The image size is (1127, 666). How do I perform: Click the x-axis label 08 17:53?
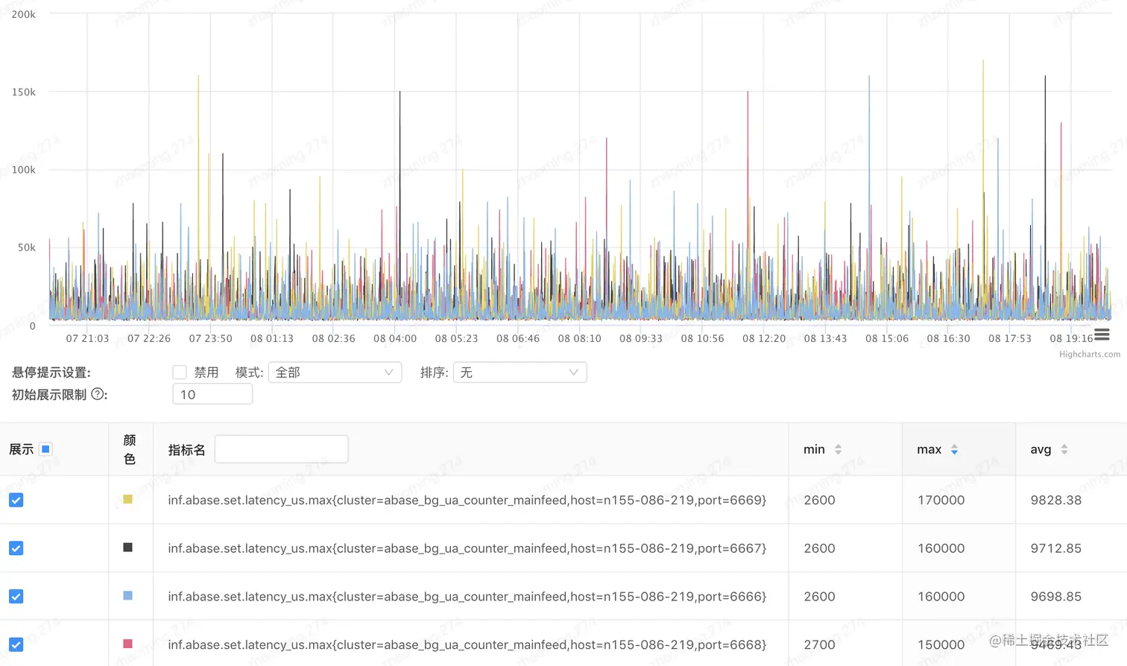(1010, 338)
